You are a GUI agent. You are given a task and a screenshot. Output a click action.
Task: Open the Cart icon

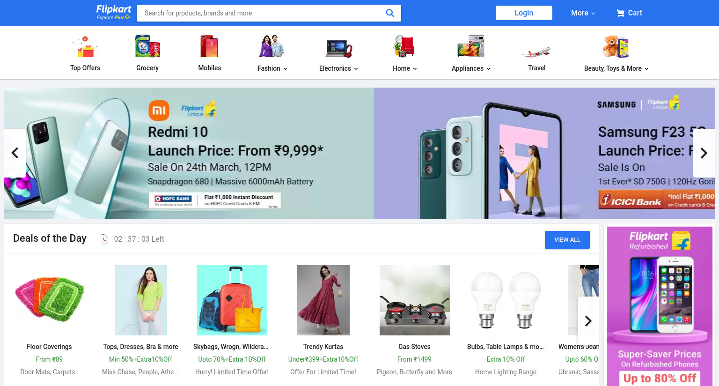pyautogui.click(x=620, y=13)
